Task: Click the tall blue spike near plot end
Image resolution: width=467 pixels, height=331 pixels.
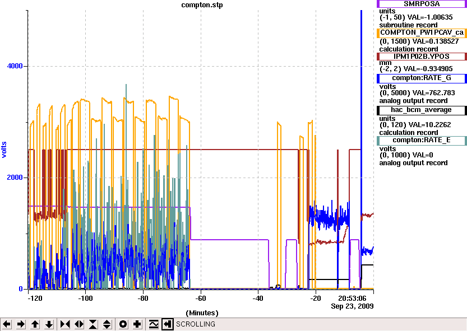Action: 361,119
